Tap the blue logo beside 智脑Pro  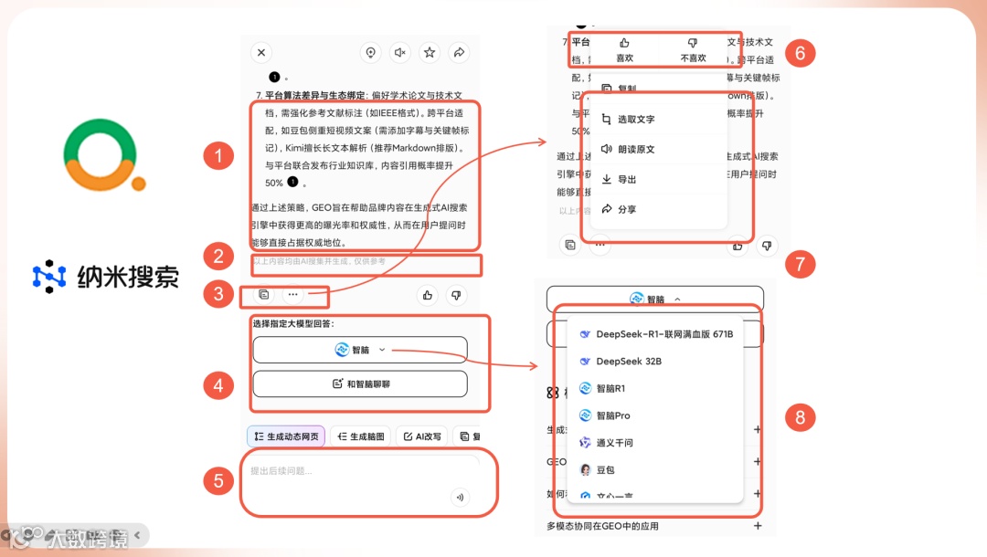[x=586, y=415]
